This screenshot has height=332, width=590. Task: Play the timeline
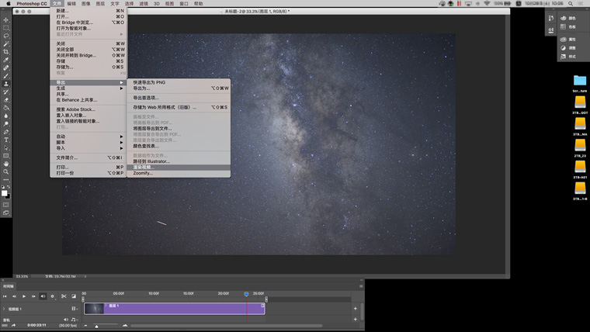point(24,296)
